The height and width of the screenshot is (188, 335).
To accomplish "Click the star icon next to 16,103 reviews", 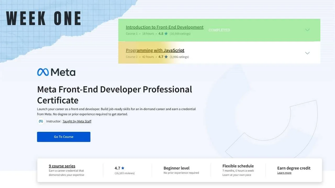I will point(123,168).
